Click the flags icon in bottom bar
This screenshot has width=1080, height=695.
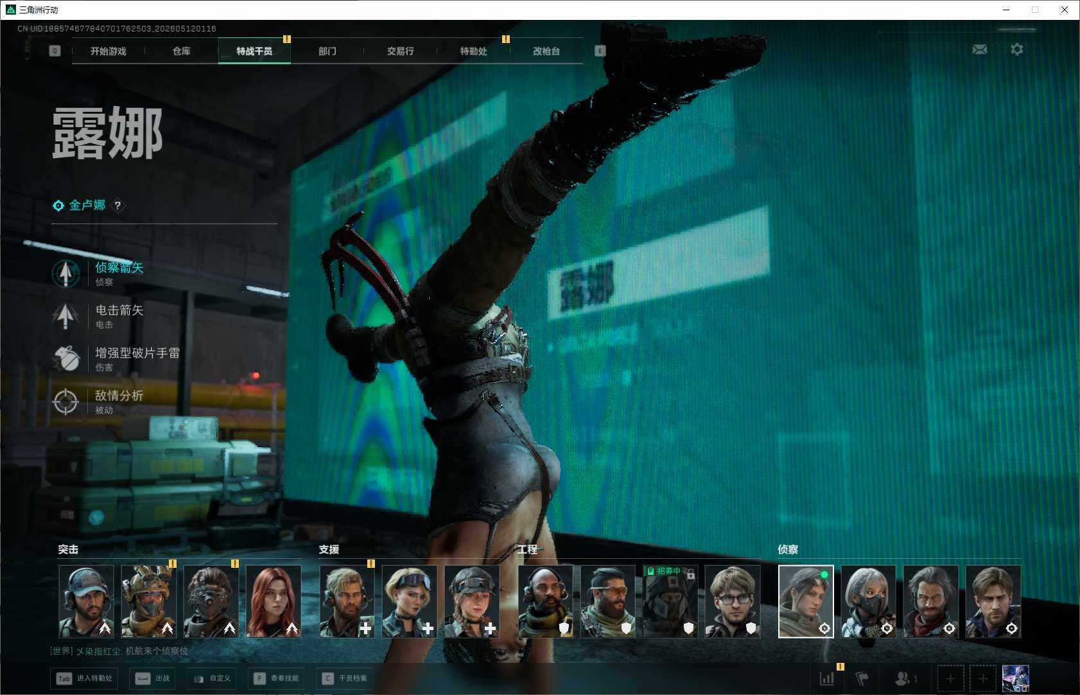862,678
